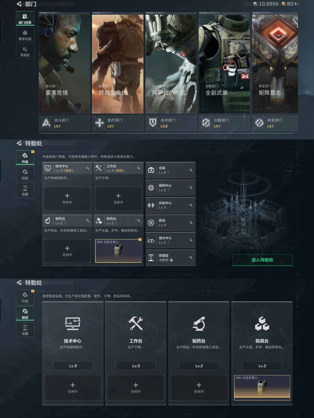
Task: Open the 潜水中心 facility diving mask icon
Action: (151, 240)
